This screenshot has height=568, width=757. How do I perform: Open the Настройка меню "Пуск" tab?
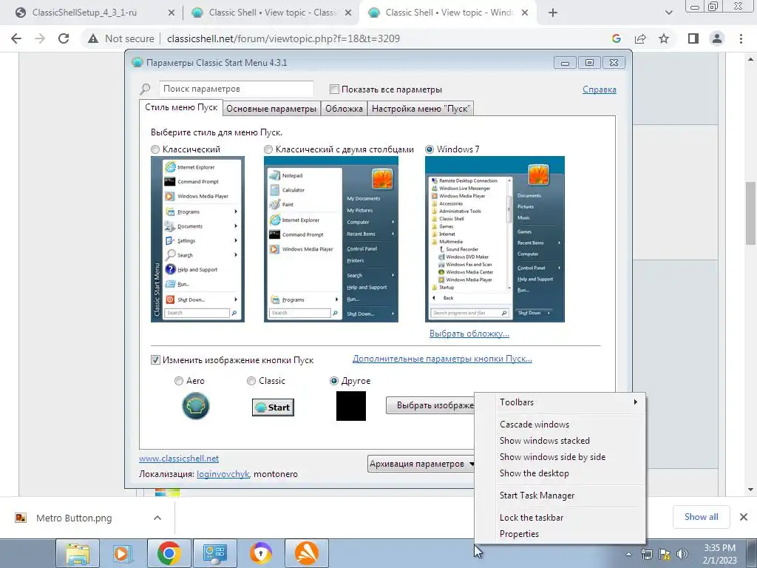tap(420, 109)
